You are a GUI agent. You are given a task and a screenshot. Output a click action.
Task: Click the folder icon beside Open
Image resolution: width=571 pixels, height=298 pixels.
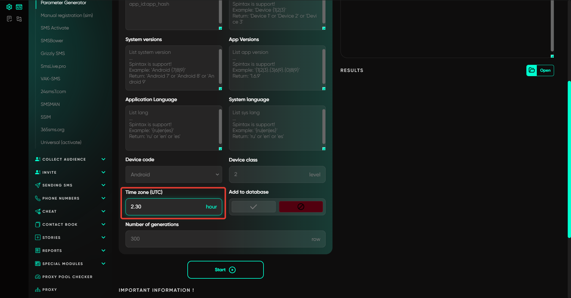(531, 70)
